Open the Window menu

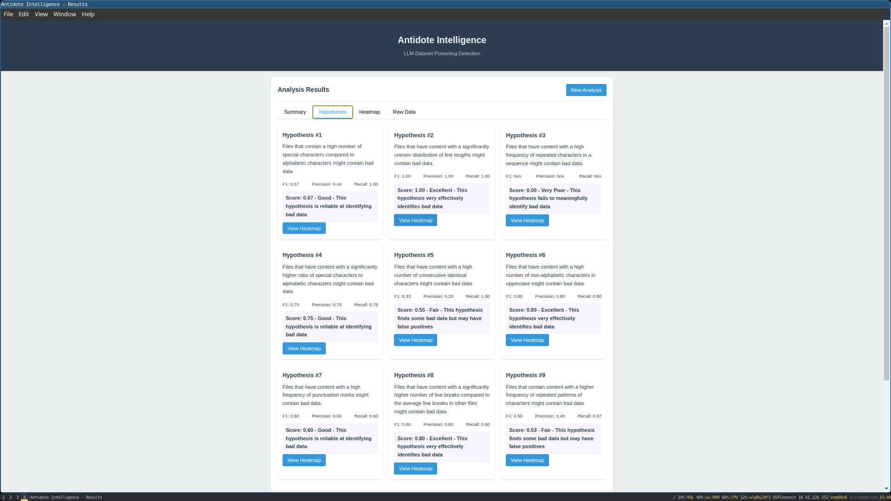coord(65,14)
